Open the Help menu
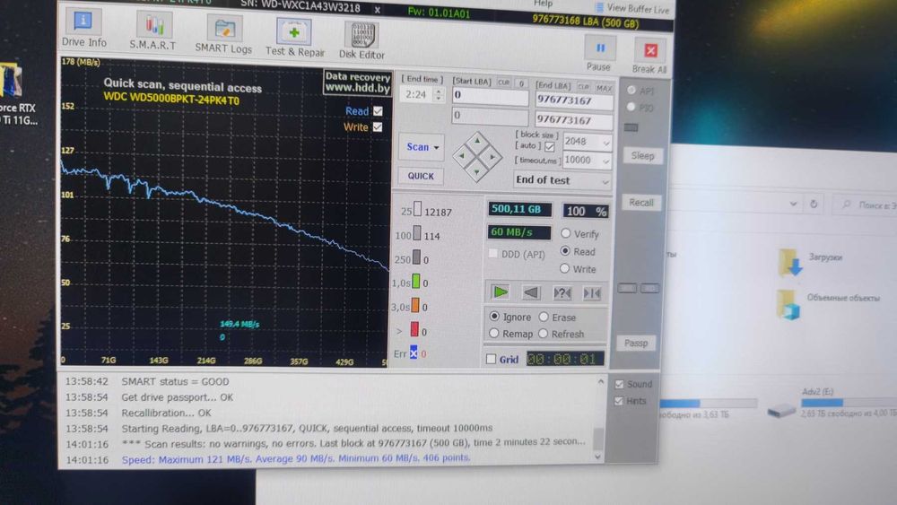The width and height of the screenshot is (897, 505). (x=543, y=4)
